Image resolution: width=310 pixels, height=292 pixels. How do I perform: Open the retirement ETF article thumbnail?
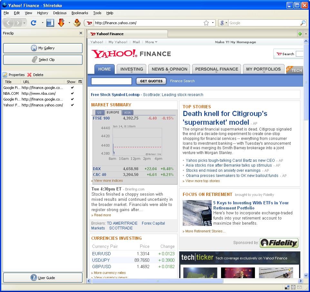(197, 213)
